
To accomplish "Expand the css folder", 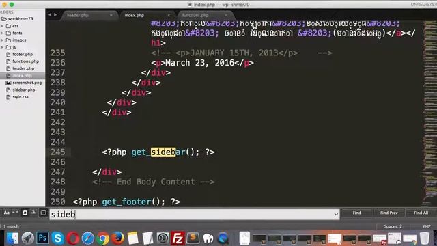I will [2, 26].
